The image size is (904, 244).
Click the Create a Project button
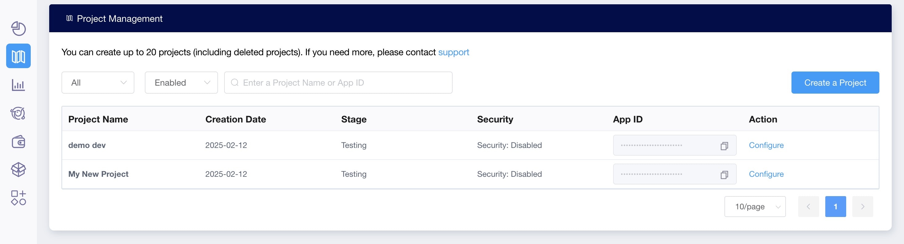click(x=835, y=83)
